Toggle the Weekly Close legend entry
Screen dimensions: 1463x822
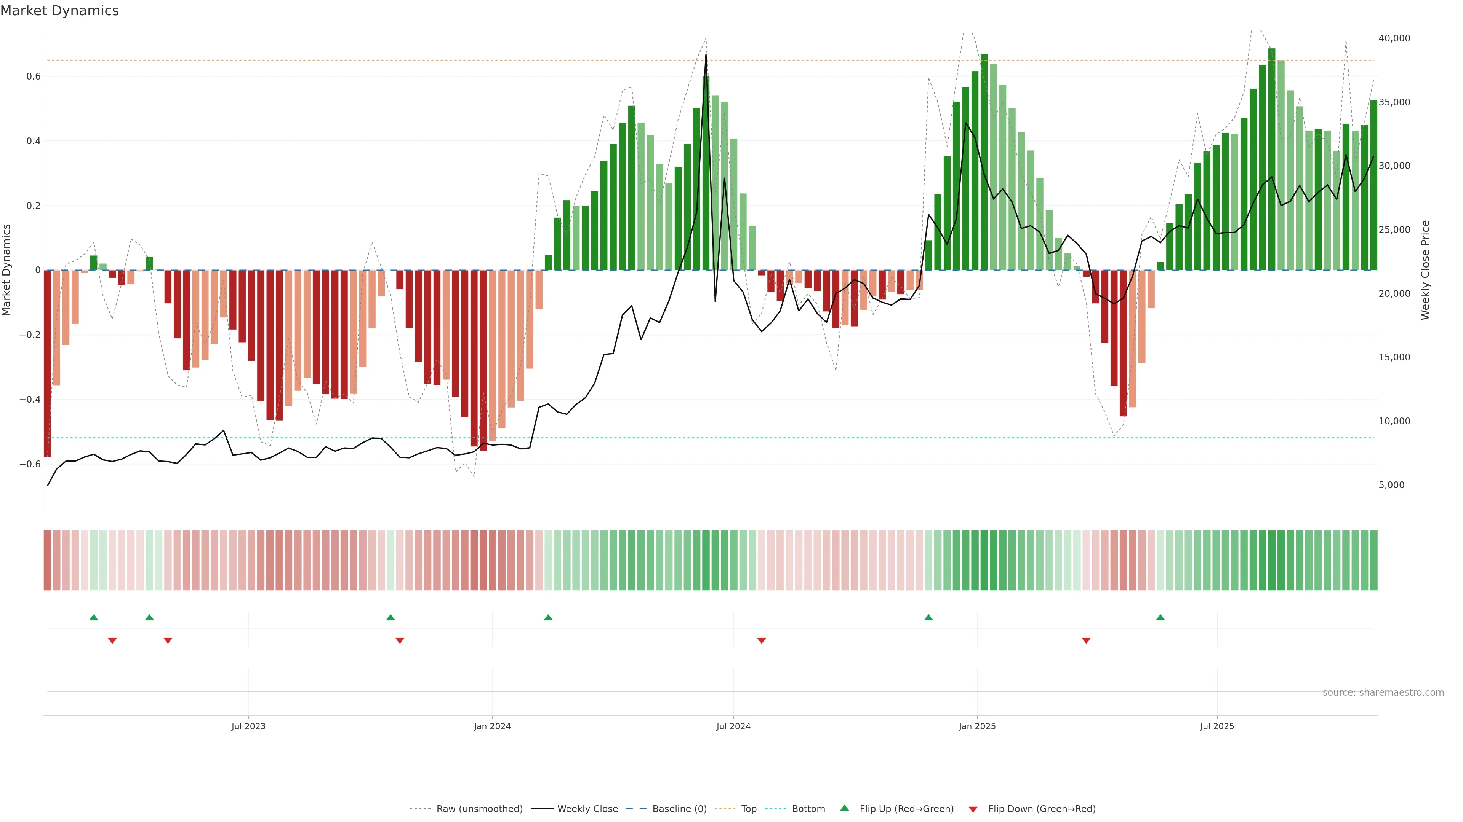point(587,809)
